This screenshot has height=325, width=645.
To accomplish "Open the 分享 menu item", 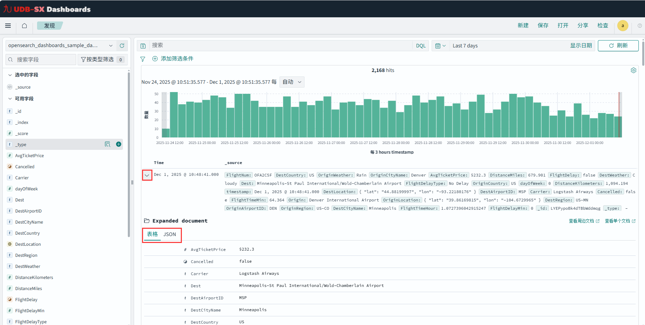I will coord(583,26).
